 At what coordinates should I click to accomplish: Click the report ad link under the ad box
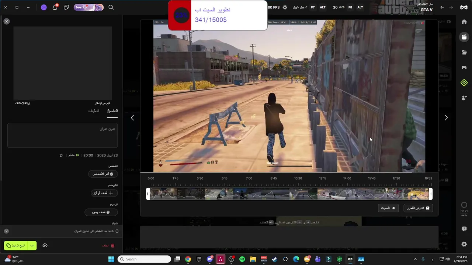(x=102, y=103)
